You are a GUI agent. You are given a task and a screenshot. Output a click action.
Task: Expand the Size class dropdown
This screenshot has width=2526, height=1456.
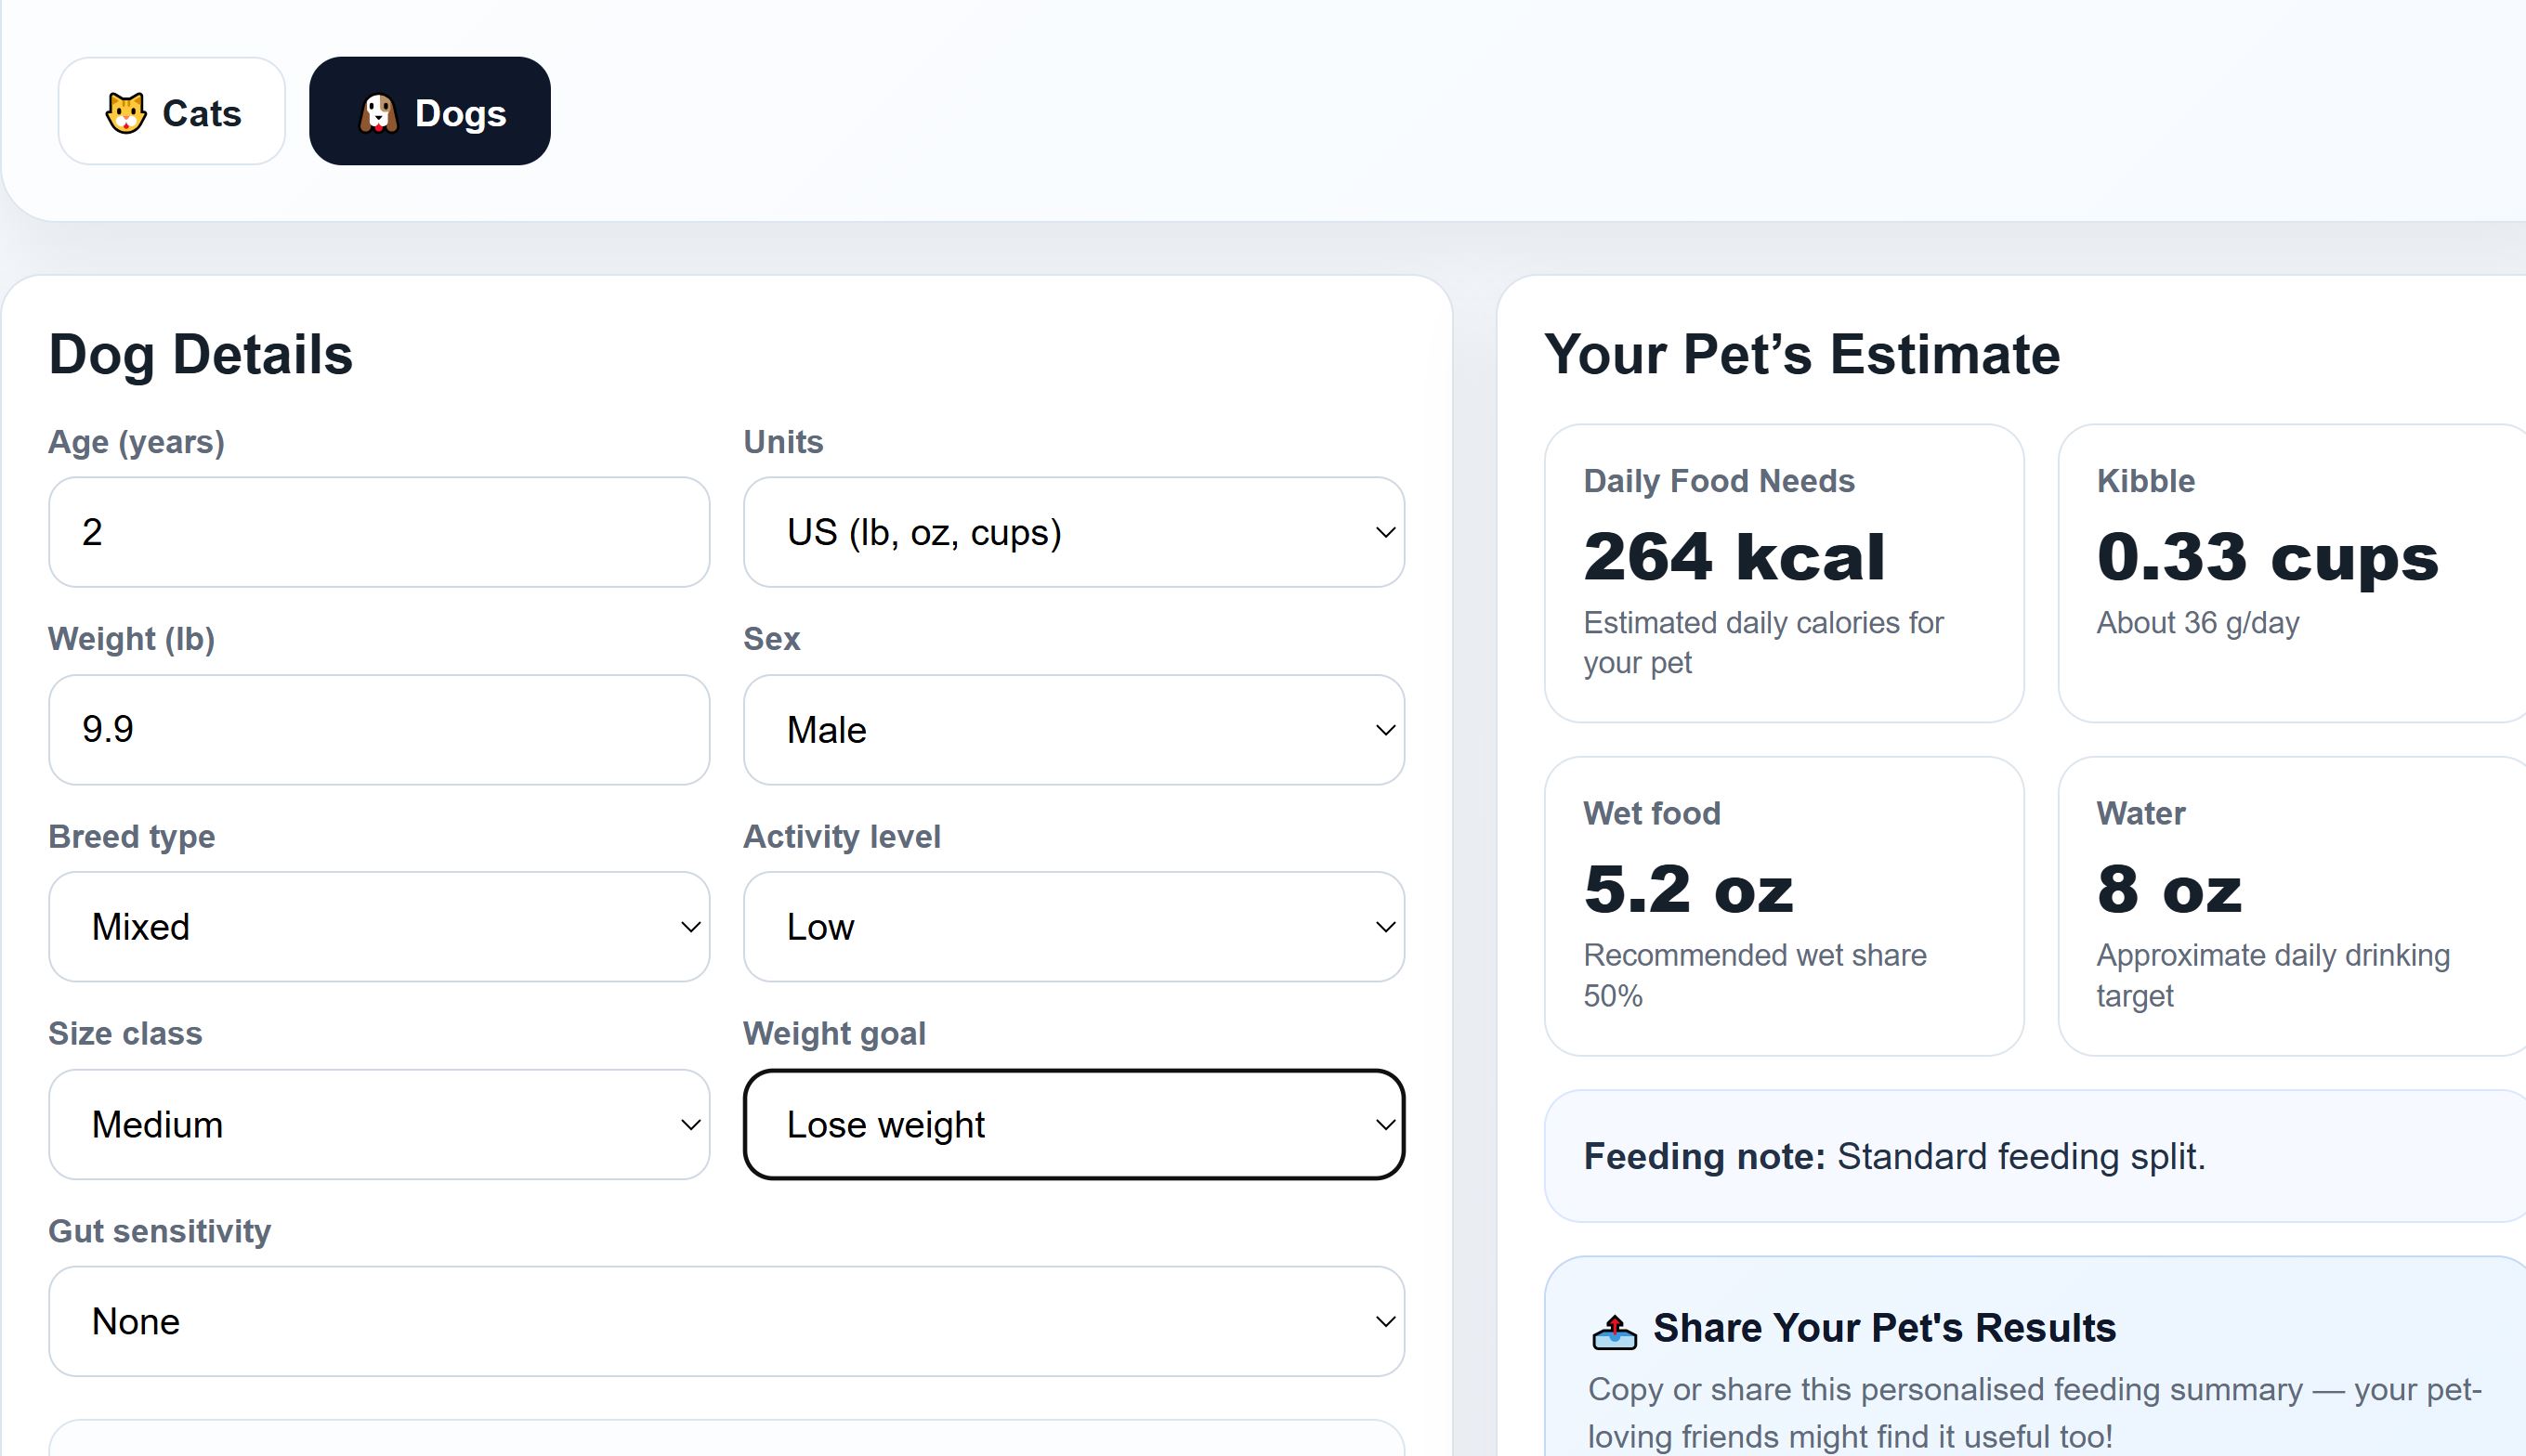click(379, 1125)
